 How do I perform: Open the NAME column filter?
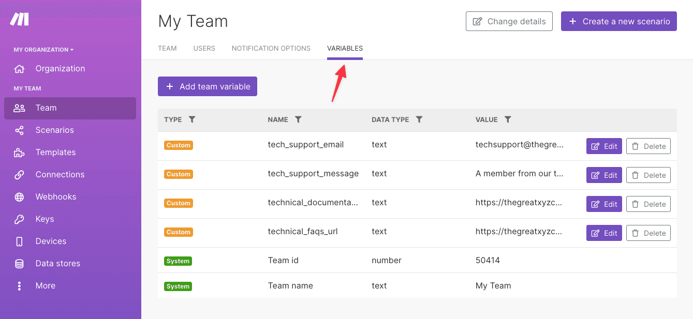click(x=299, y=119)
